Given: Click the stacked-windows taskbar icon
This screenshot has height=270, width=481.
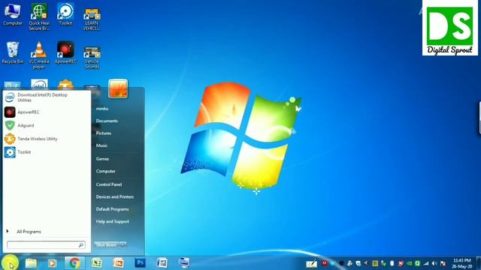Looking at the screenshot, I should click(x=183, y=263).
